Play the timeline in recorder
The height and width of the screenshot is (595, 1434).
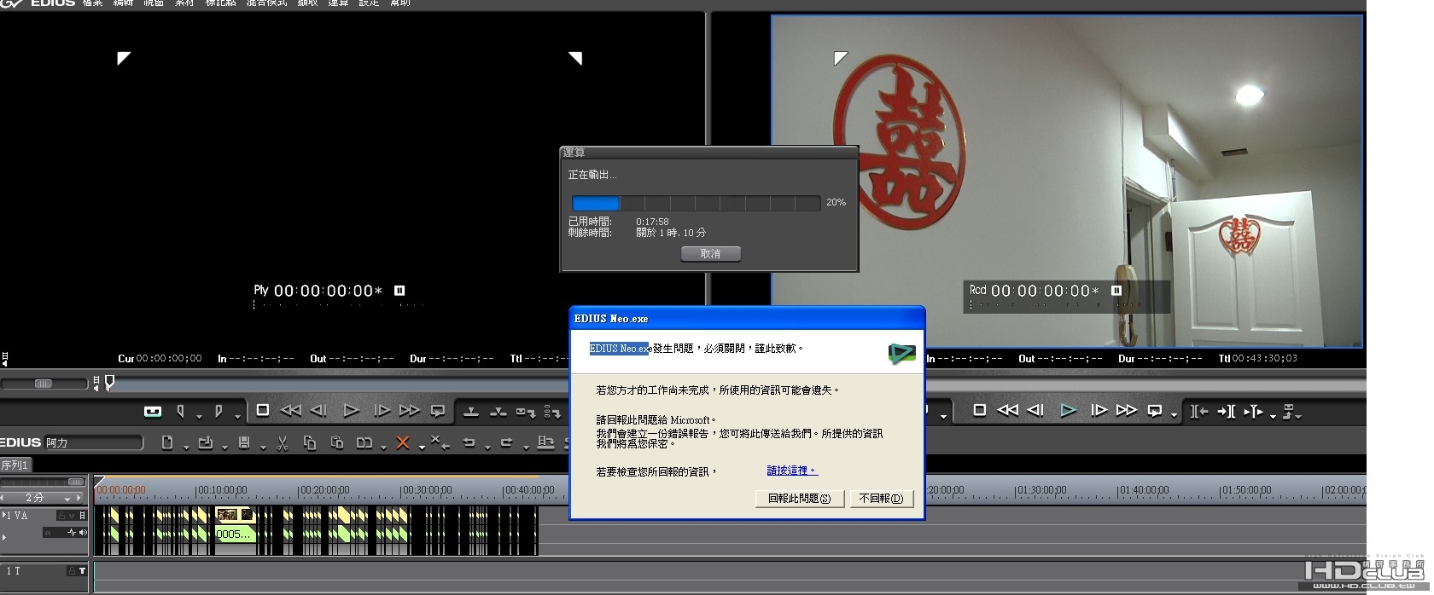tap(1068, 411)
